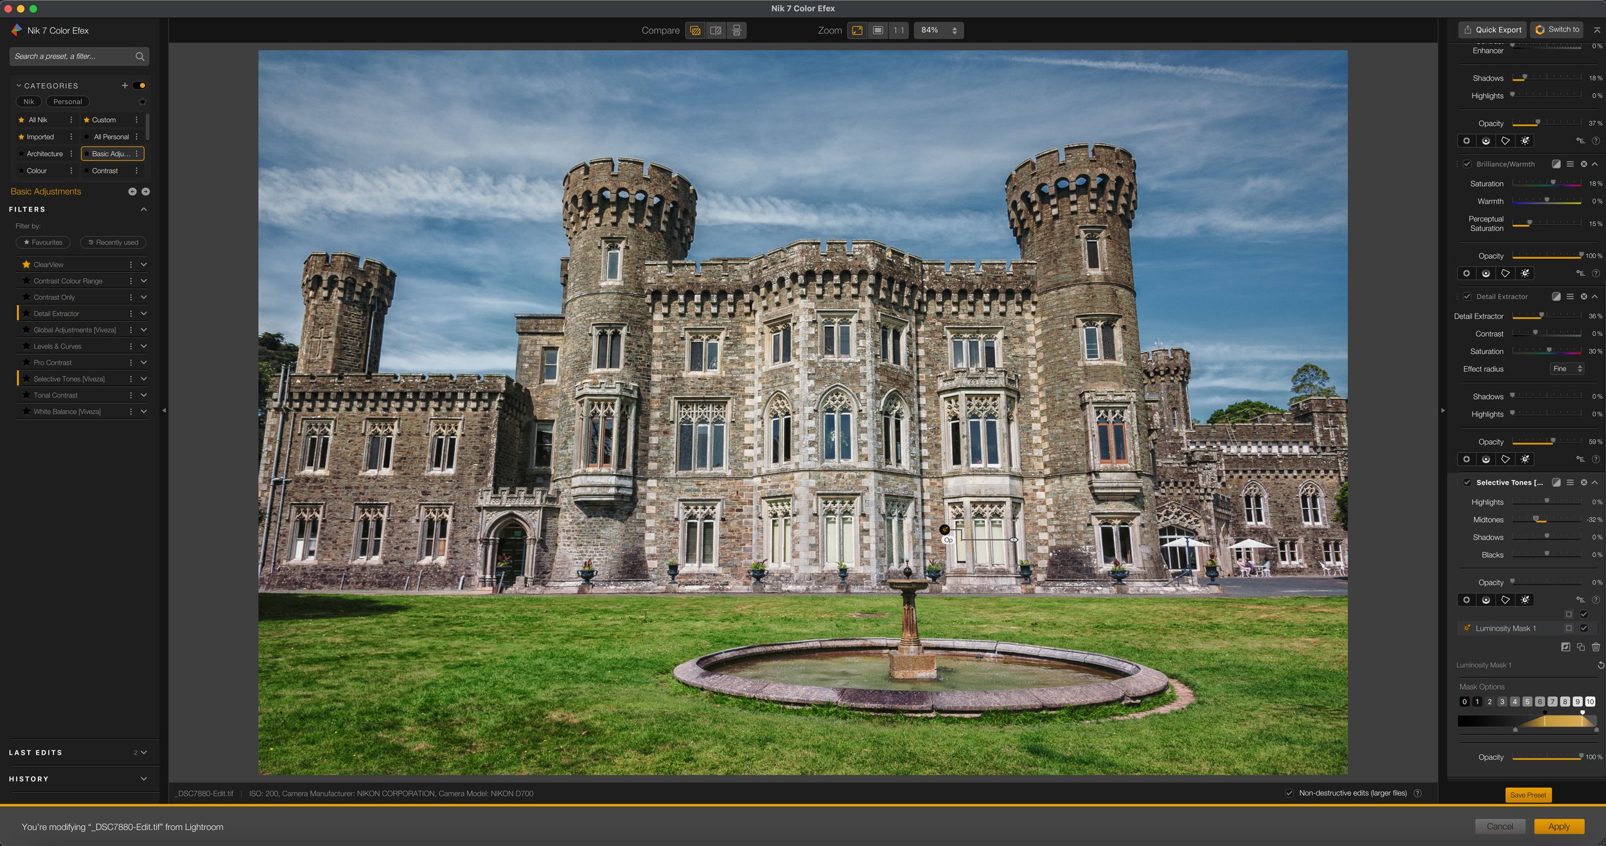This screenshot has width=1606, height=846.
Task: Select the Personal category tab
Action: pos(67,101)
